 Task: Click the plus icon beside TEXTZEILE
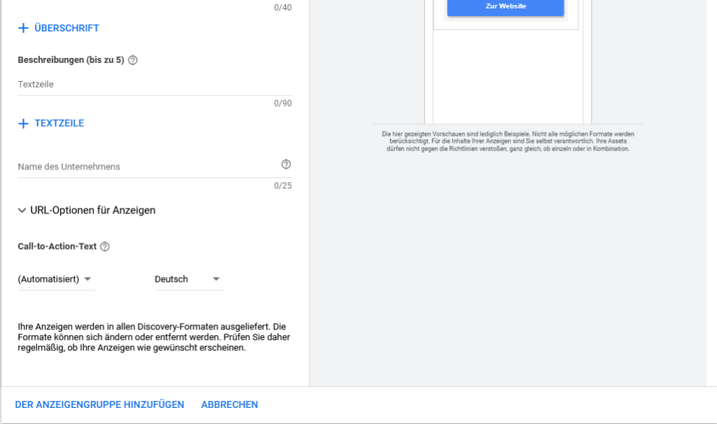[x=23, y=123]
